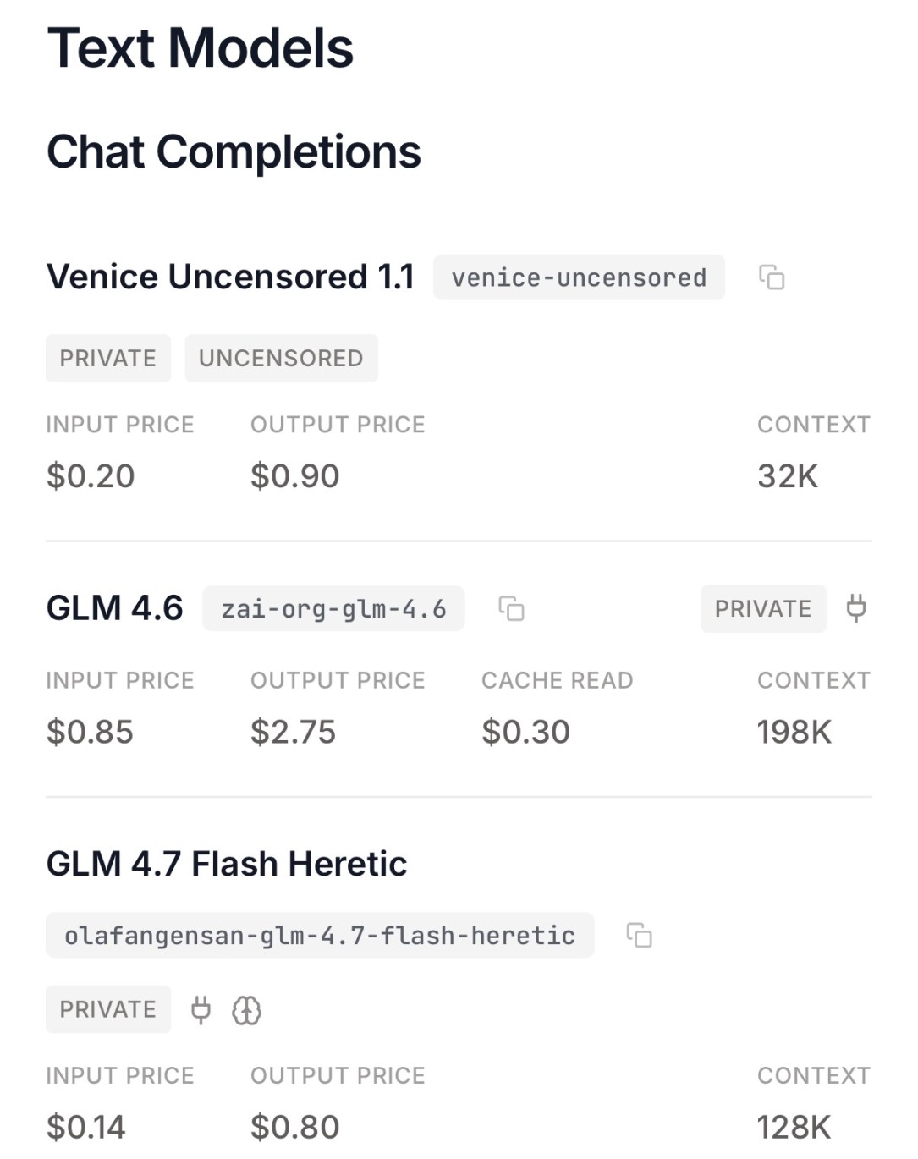Open the GLM 4.6 model title

(x=114, y=608)
